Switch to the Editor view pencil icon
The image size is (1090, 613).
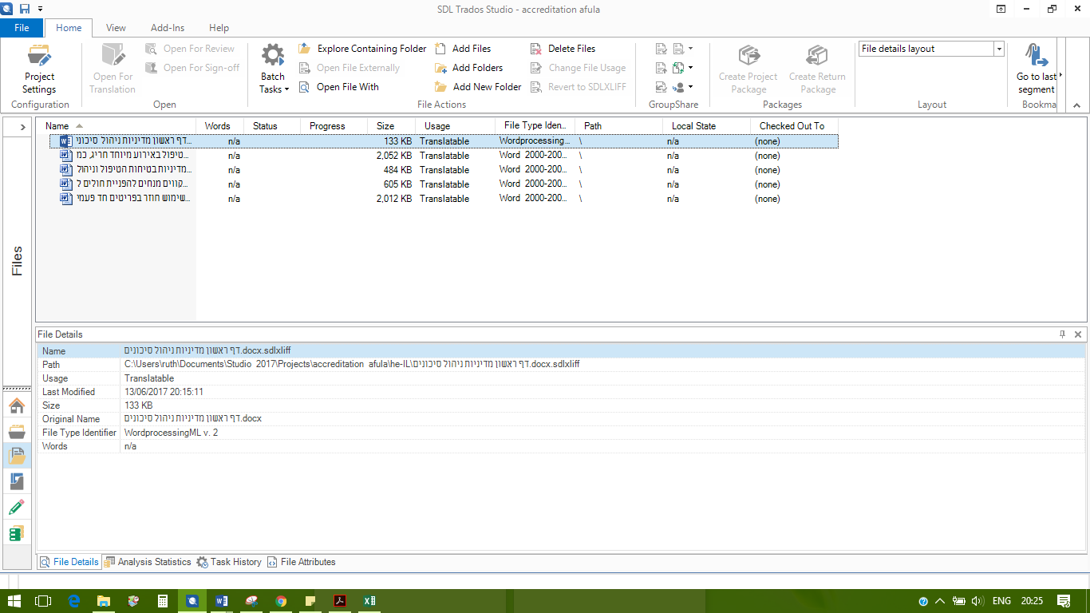17,507
